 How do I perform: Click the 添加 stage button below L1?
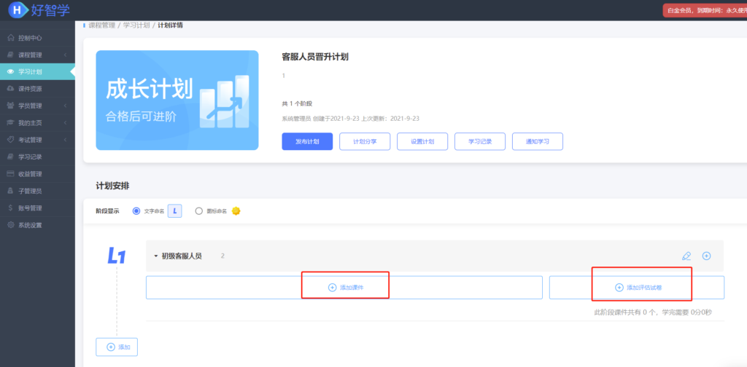[117, 347]
